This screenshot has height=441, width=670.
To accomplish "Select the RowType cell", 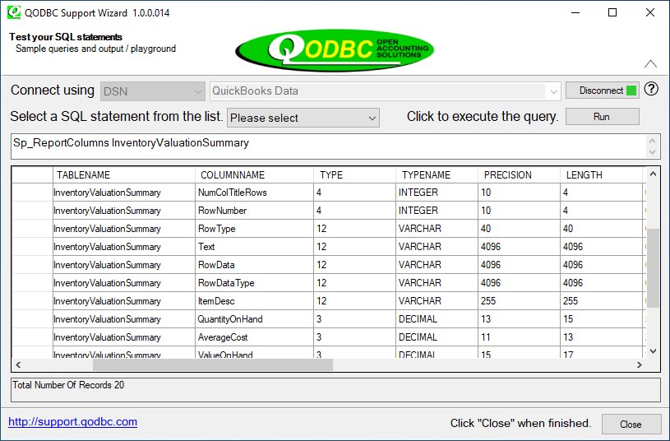I will (x=254, y=229).
